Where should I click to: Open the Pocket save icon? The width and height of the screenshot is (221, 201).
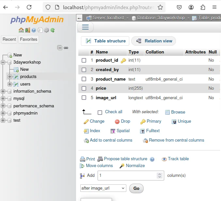pos(179,7)
